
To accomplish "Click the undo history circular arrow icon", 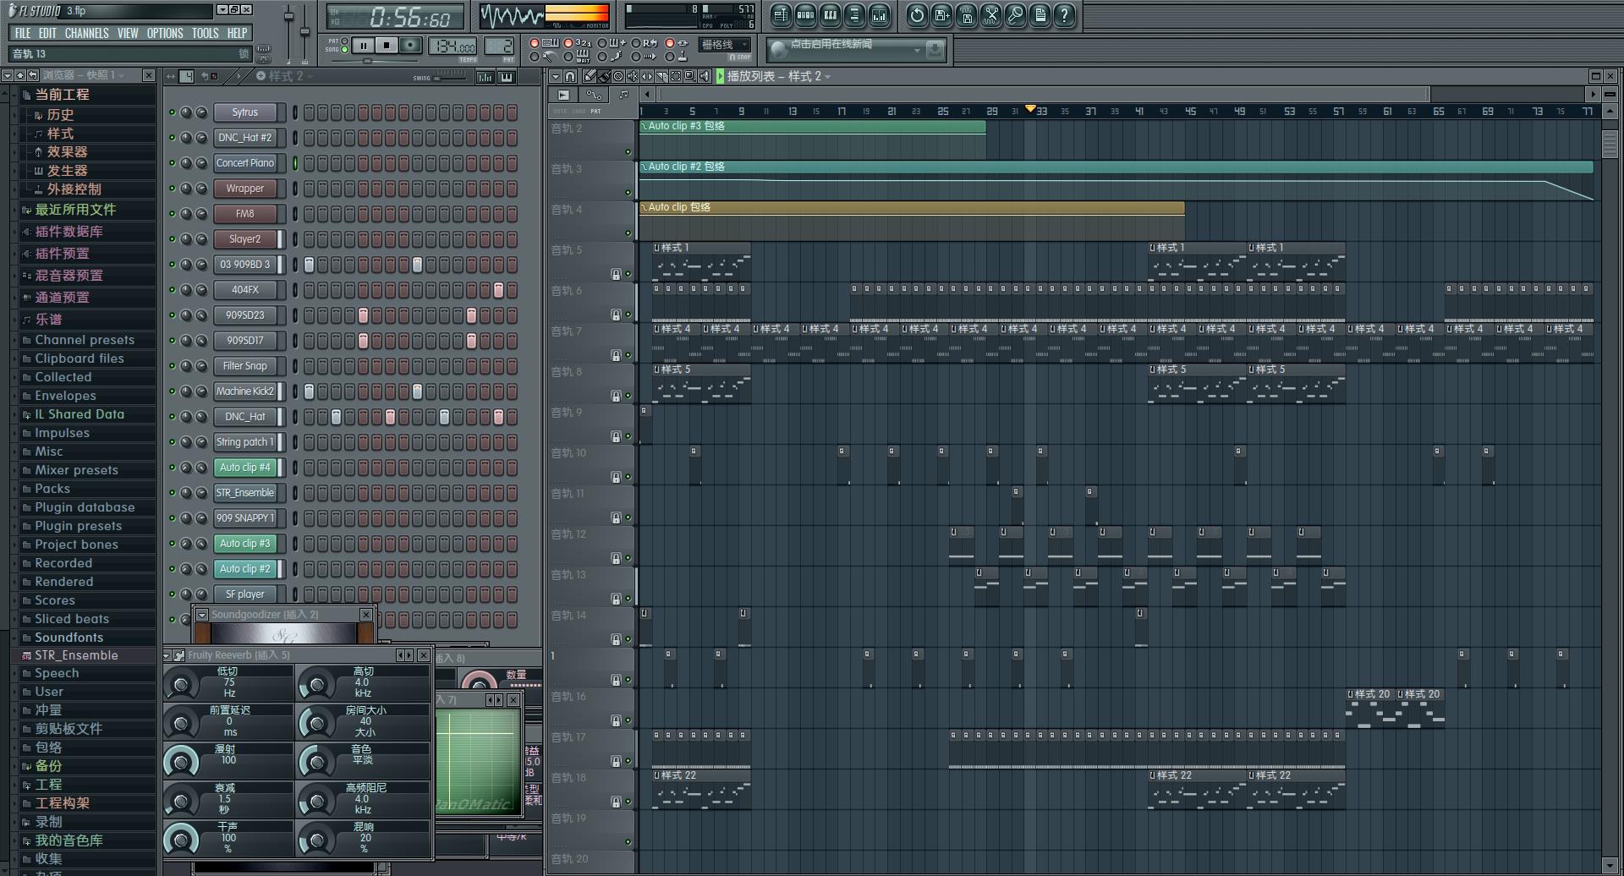I will tap(917, 15).
